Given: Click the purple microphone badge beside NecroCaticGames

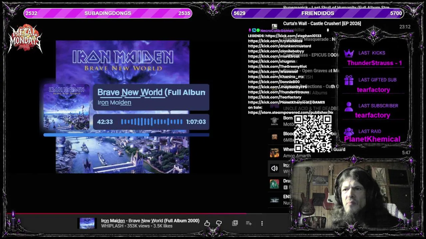Looking at the screenshot, I should 250,31.
